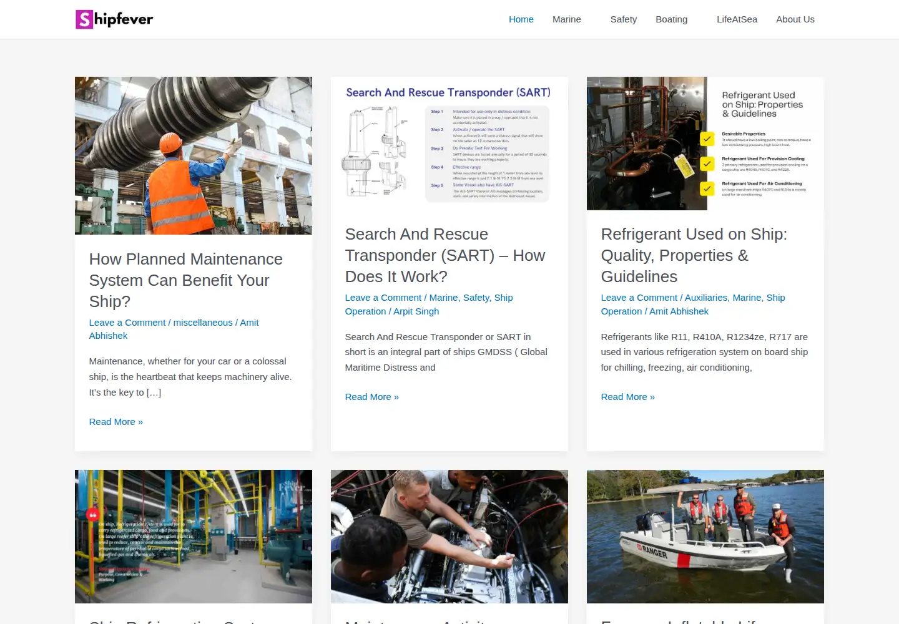Click the excerpt 'Search And Rescue Transponder or SART in'
The height and width of the screenshot is (624, 899).
click(438, 337)
